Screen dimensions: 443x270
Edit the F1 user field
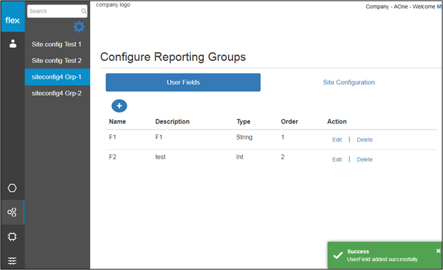coord(337,140)
